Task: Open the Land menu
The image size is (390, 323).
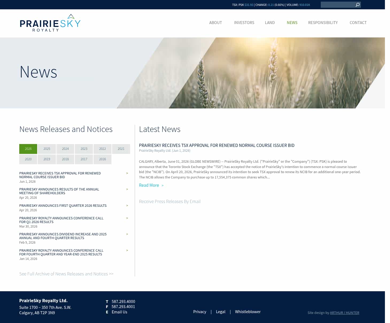Action: coord(270,23)
